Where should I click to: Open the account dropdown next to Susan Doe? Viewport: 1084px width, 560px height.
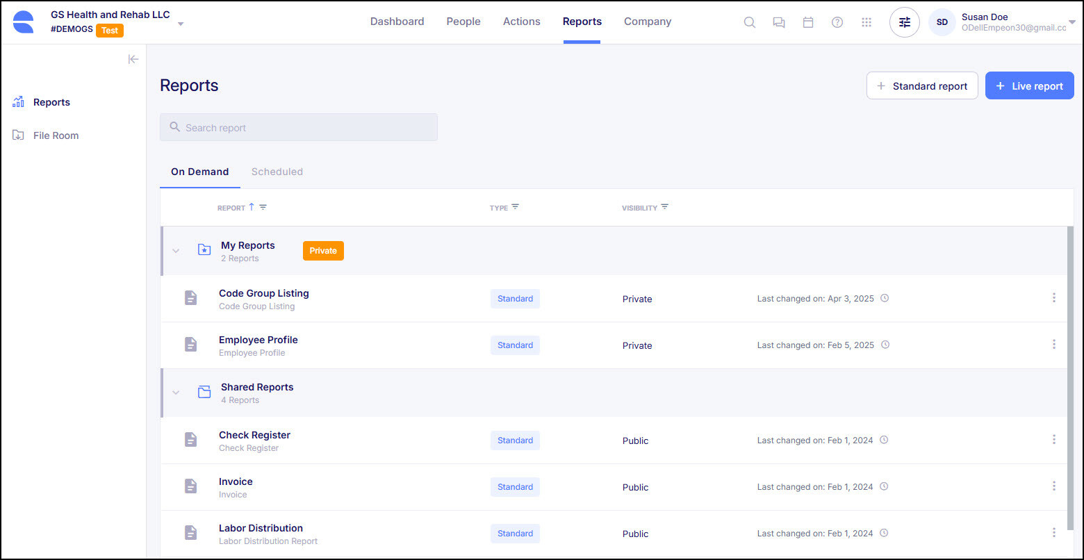(1074, 22)
